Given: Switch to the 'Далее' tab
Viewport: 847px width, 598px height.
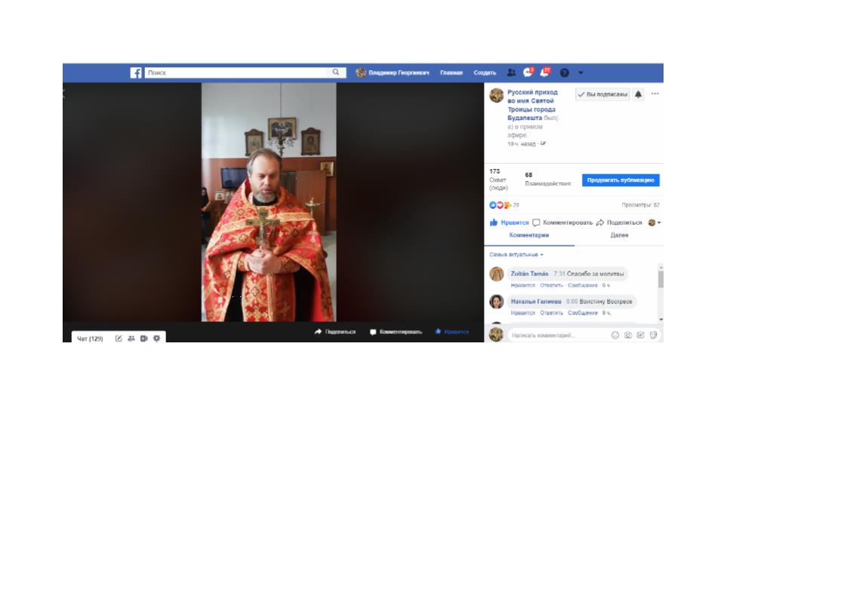Looking at the screenshot, I should point(619,235).
